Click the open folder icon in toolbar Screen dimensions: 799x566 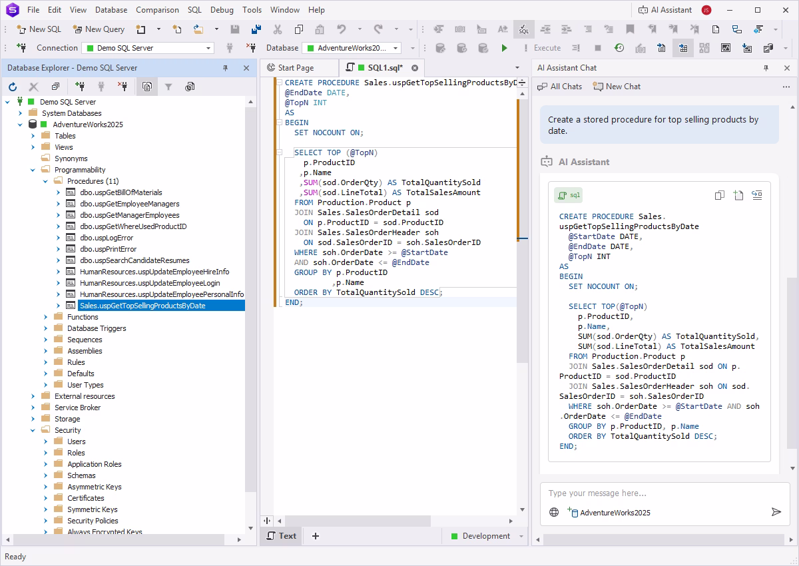pos(198,29)
